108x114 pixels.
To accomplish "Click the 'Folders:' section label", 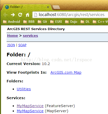I will (x=15, y=81).
